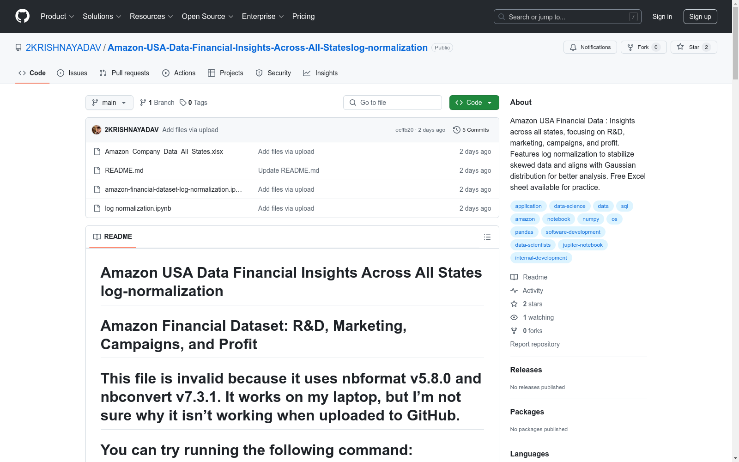This screenshot has height=462, width=739.
Task: Open Amazon_Company_Data_All_States.xlsx file
Action: (x=164, y=152)
